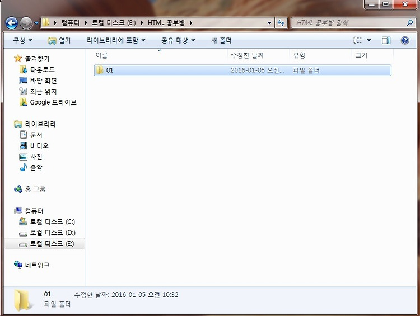Click the 홈 그룹 icon
The height and width of the screenshot is (316, 420).
tap(18, 189)
